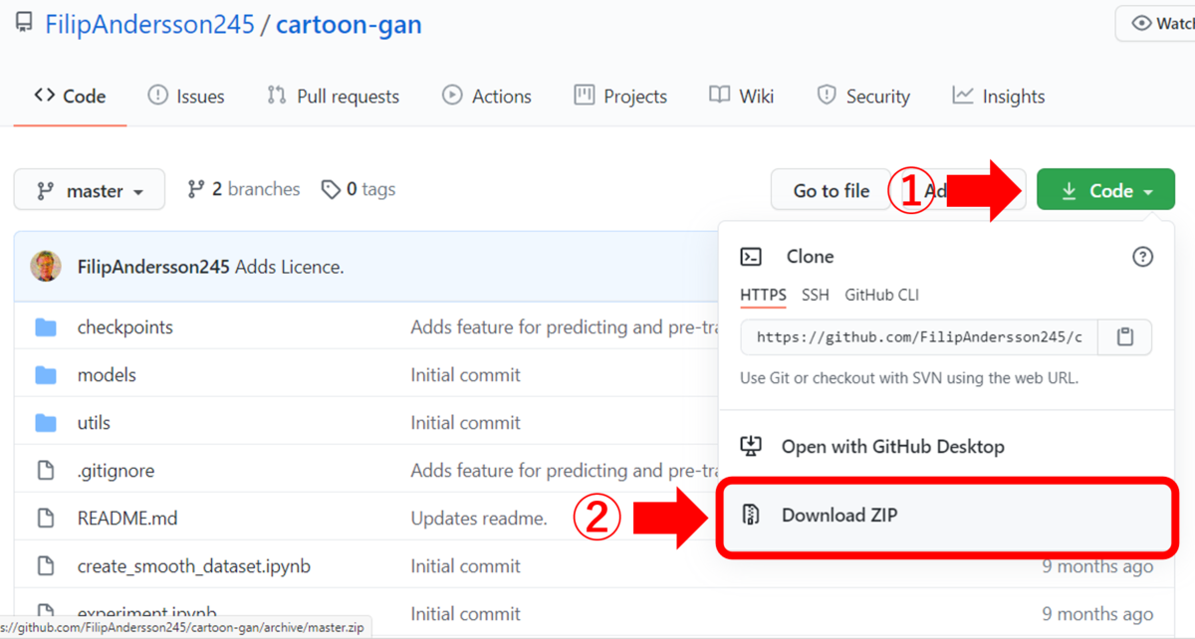This screenshot has width=1195, height=639.
Task: Open the checkpoints folder
Action: click(124, 327)
